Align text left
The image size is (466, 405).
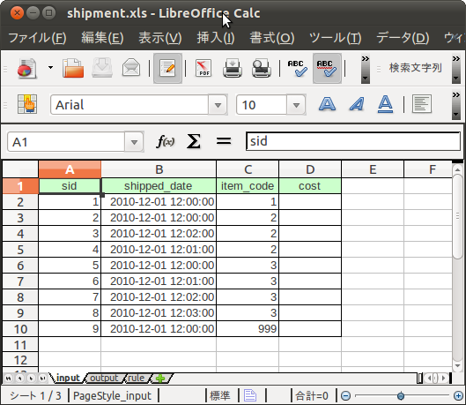pos(422,104)
